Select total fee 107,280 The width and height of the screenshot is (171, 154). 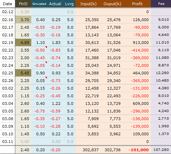pyautogui.click(x=161, y=150)
